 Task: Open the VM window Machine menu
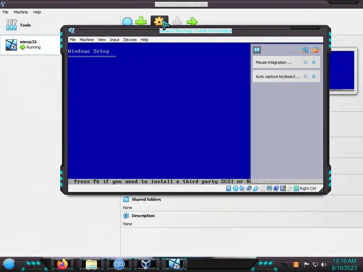[86, 40]
